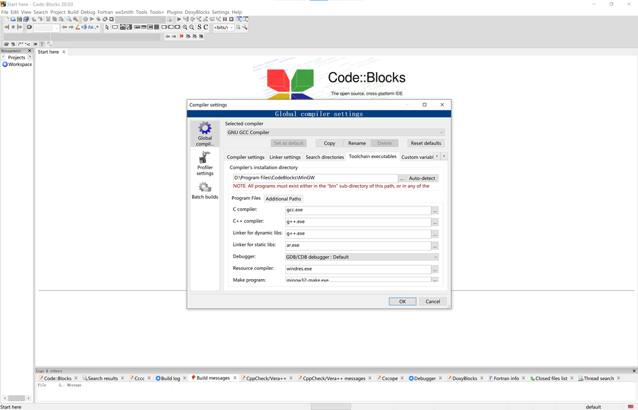Switch to the Additional Paths tab
Viewport: 638px width, 410px height.
[283, 199]
